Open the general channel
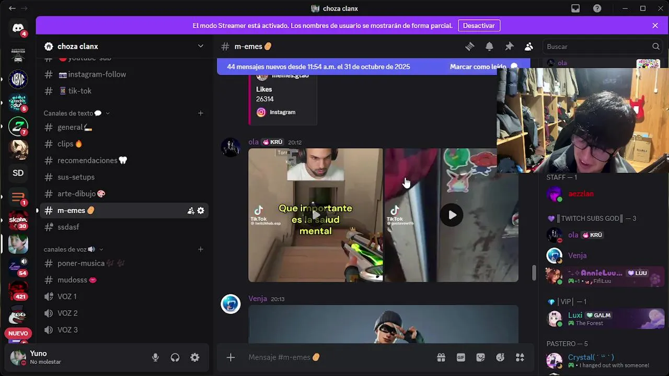This screenshot has height=376, width=669. pos(124,127)
